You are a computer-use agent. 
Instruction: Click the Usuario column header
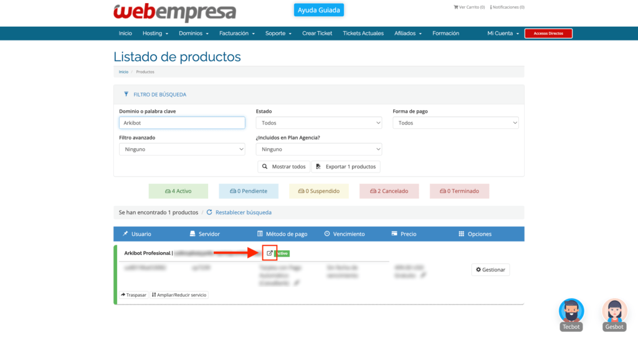tap(137, 234)
